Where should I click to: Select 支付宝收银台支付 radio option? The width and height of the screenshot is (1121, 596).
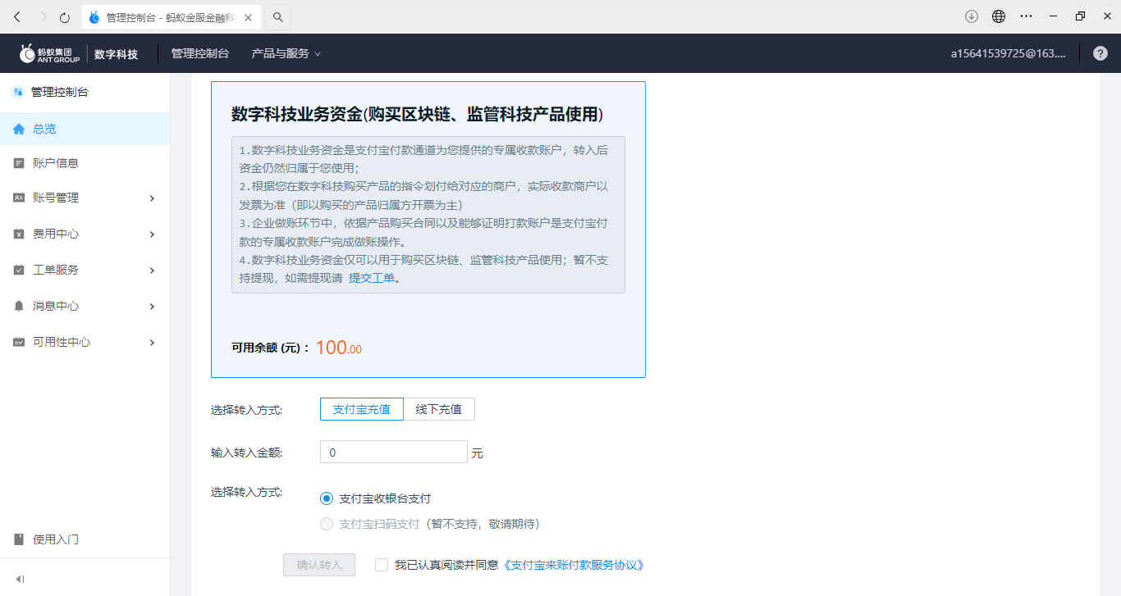click(x=327, y=498)
